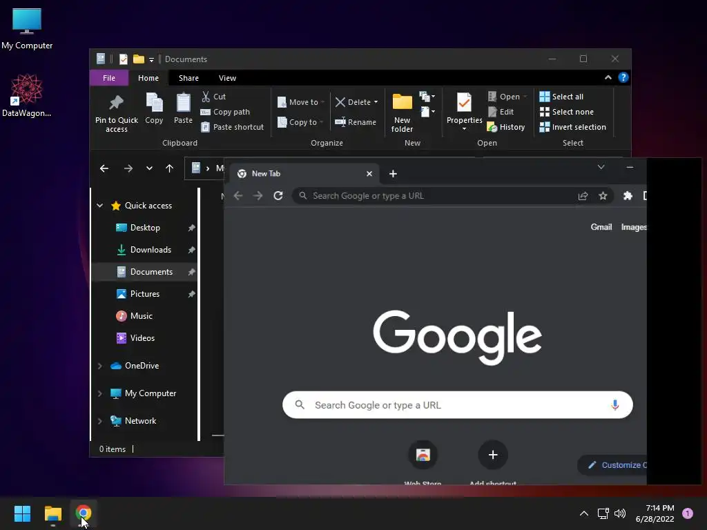Select the New Tab Chrome tab

pos(303,173)
